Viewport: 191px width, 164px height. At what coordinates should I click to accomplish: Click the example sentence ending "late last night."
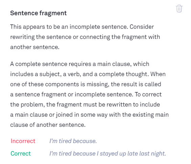108,154
